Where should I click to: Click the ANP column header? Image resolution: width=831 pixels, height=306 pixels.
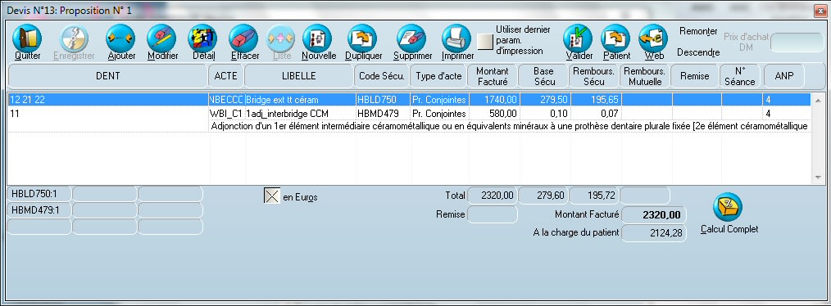pos(783,76)
